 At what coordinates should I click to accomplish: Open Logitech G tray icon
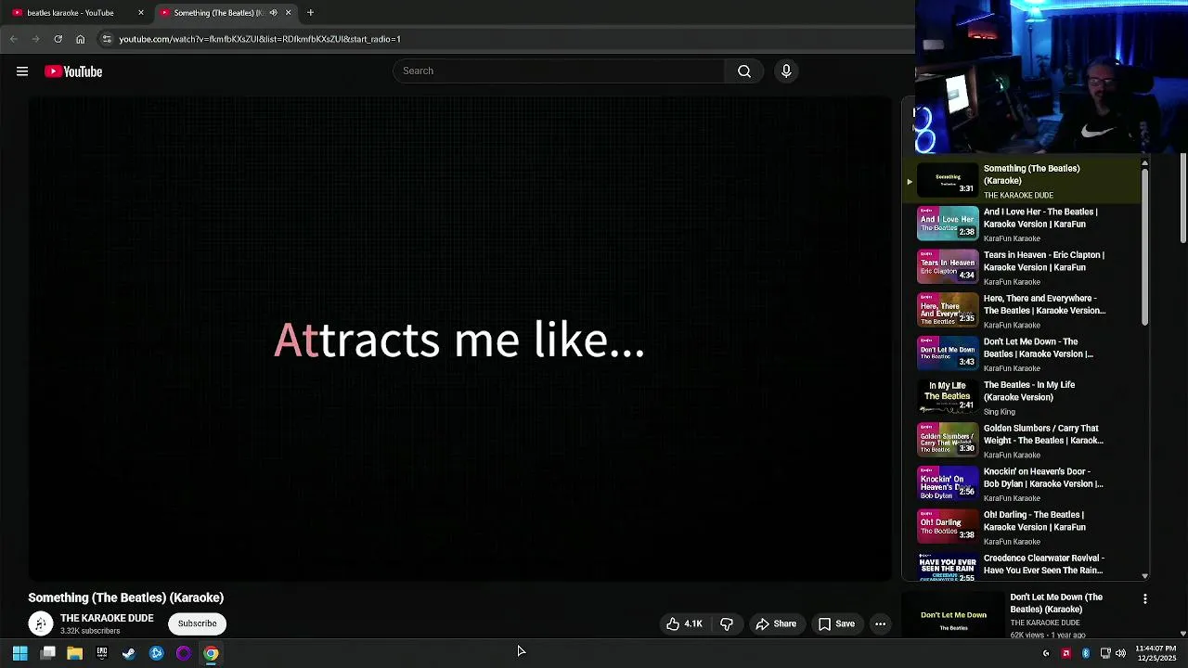tap(1046, 654)
